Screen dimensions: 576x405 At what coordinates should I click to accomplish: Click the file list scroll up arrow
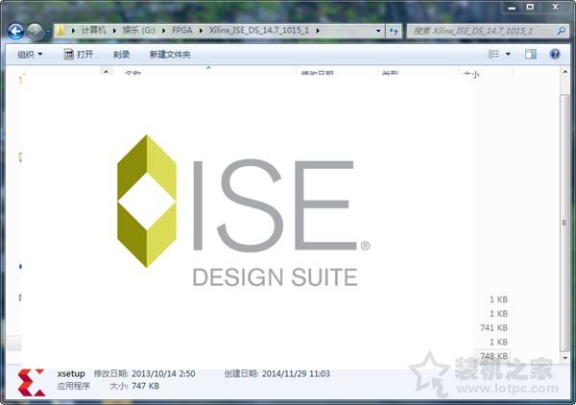(565, 72)
